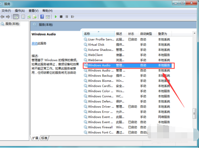Click the 启动 link to start service

point(34,44)
